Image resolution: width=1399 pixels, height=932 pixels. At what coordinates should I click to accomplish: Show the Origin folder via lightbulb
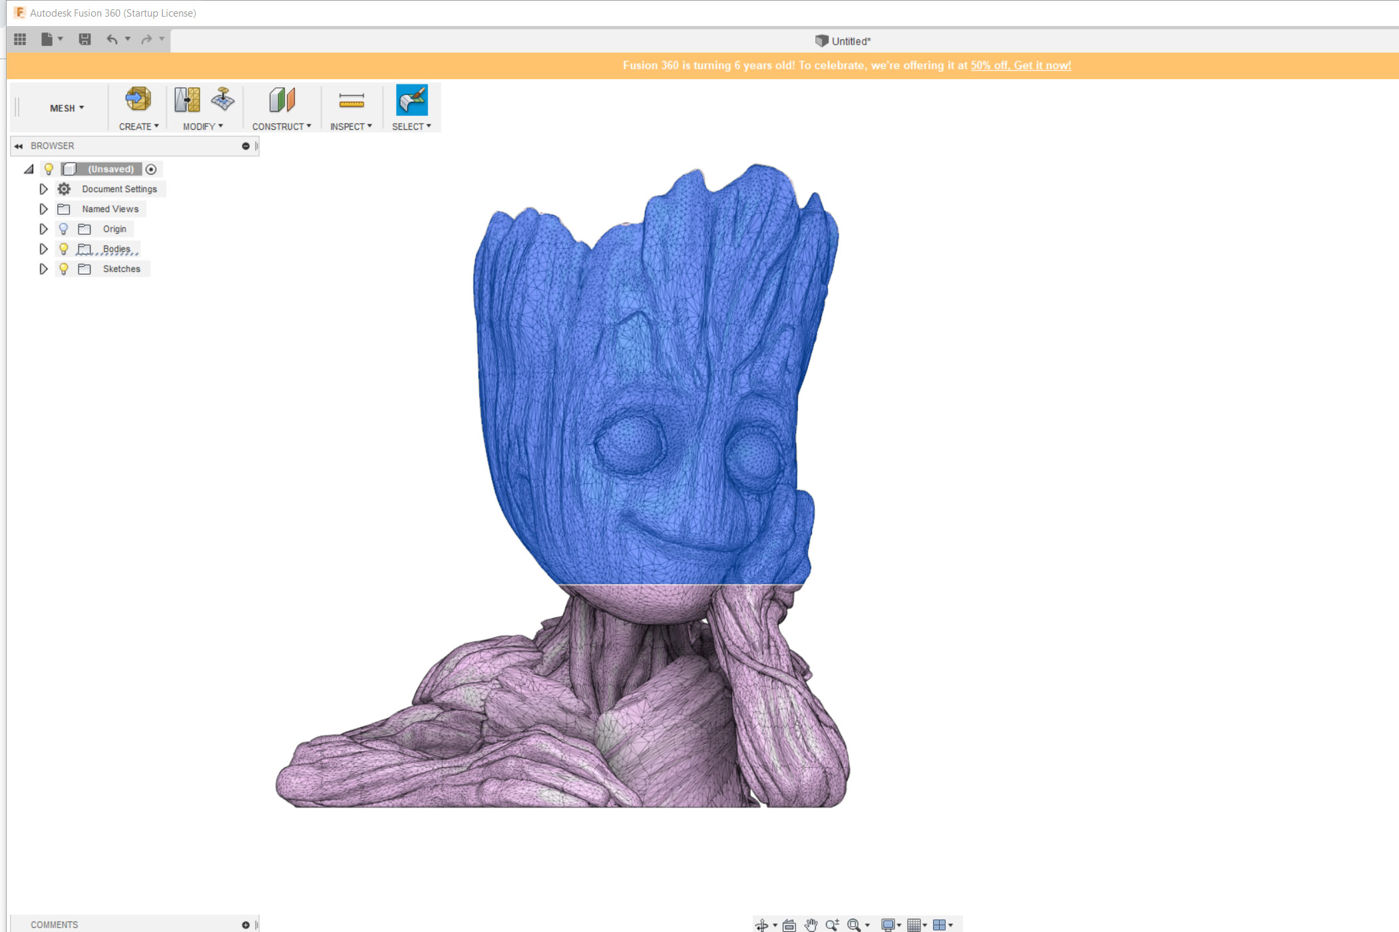coord(64,229)
